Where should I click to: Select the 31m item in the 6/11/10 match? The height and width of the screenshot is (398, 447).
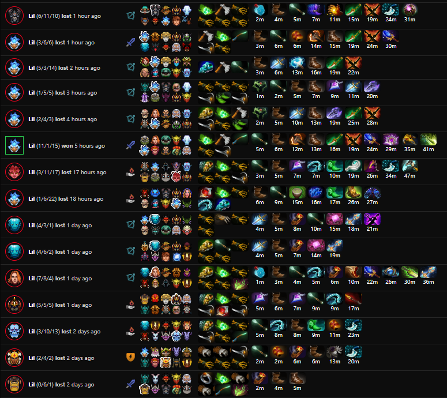pos(410,10)
